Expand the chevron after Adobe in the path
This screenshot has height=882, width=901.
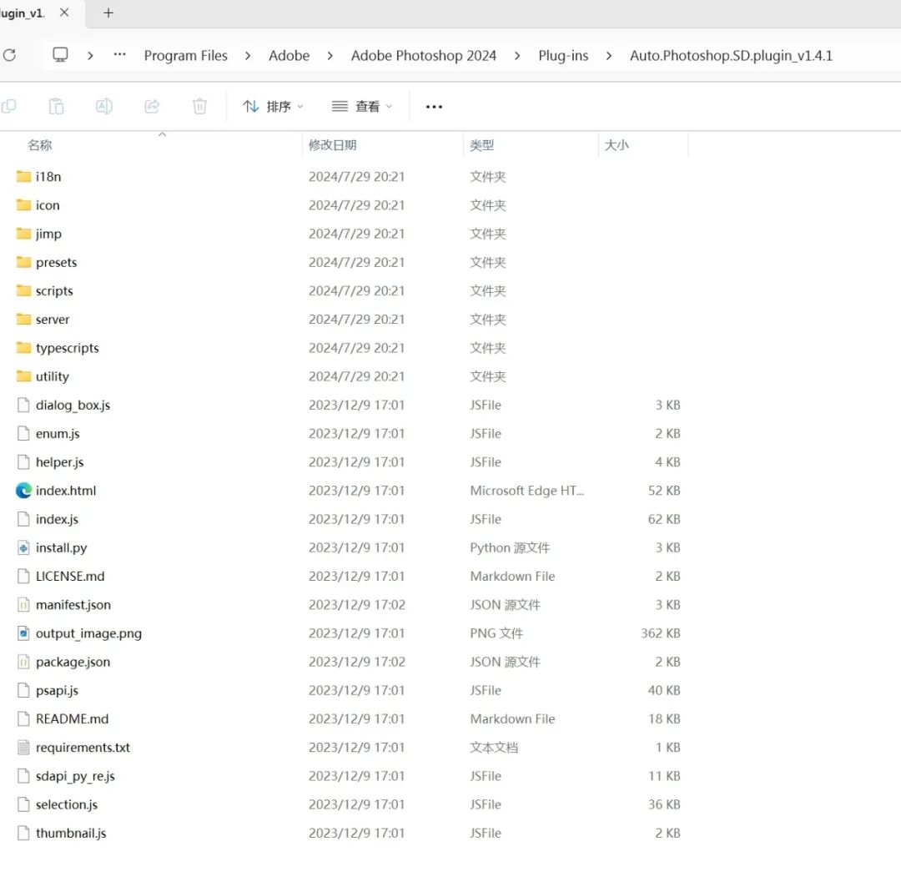click(330, 56)
